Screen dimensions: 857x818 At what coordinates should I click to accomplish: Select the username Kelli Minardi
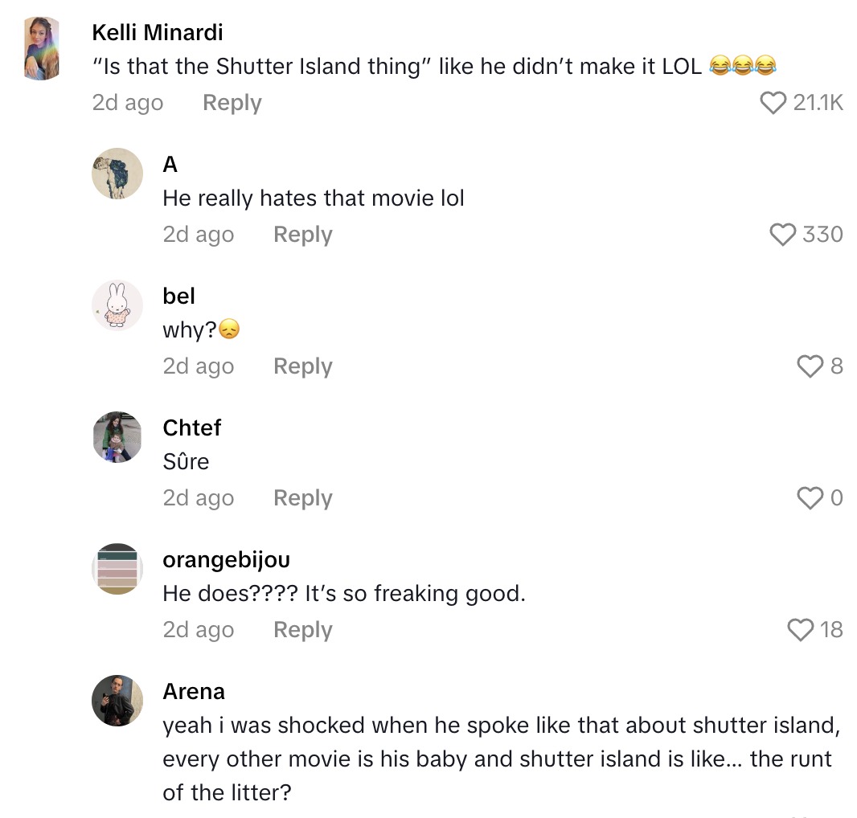click(158, 32)
